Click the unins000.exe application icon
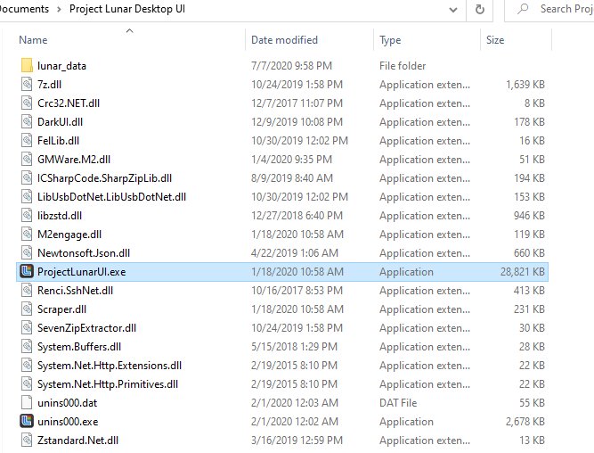Image resolution: width=594 pixels, height=453 pixels. [27, 421]
